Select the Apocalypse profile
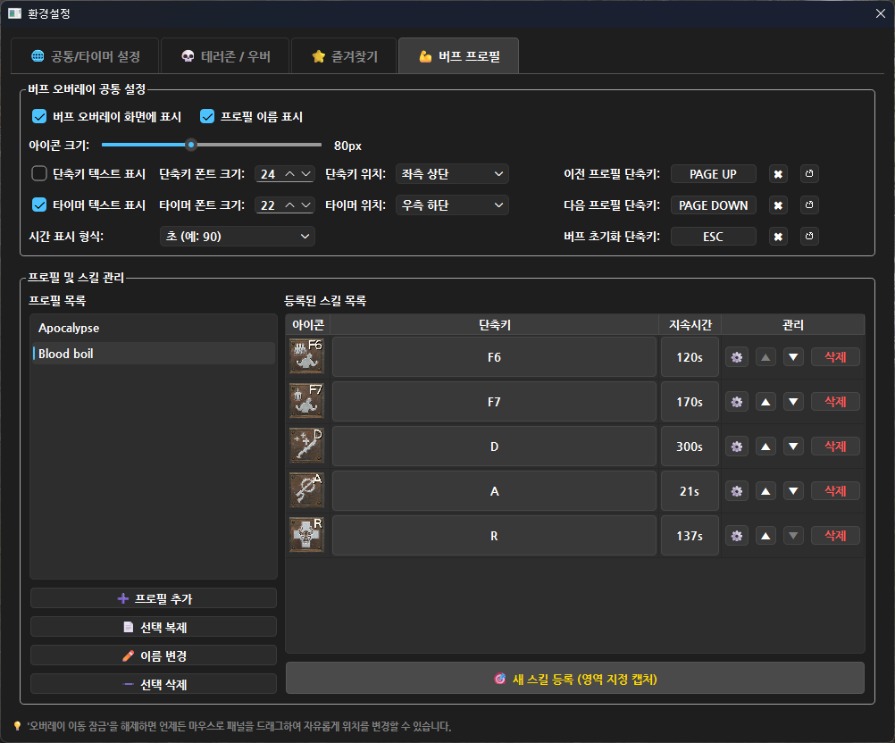 click(154, 328)
